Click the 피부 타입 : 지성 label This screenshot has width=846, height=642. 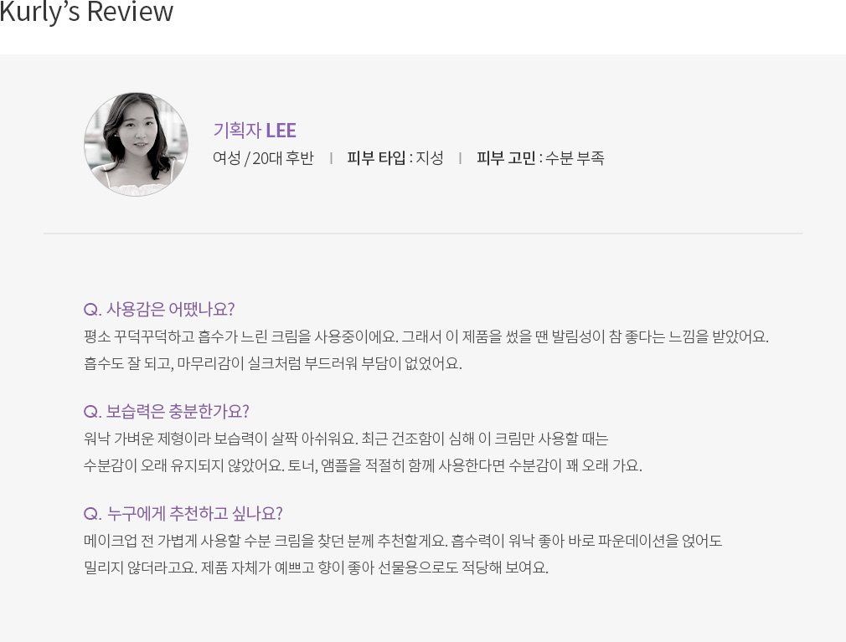click(x=395, y=158)
